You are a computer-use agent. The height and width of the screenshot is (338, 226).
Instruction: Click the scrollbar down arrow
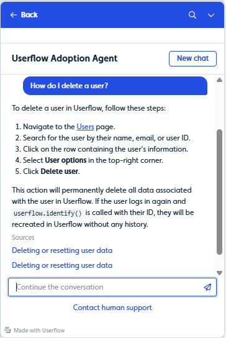(x=219, y=273)
